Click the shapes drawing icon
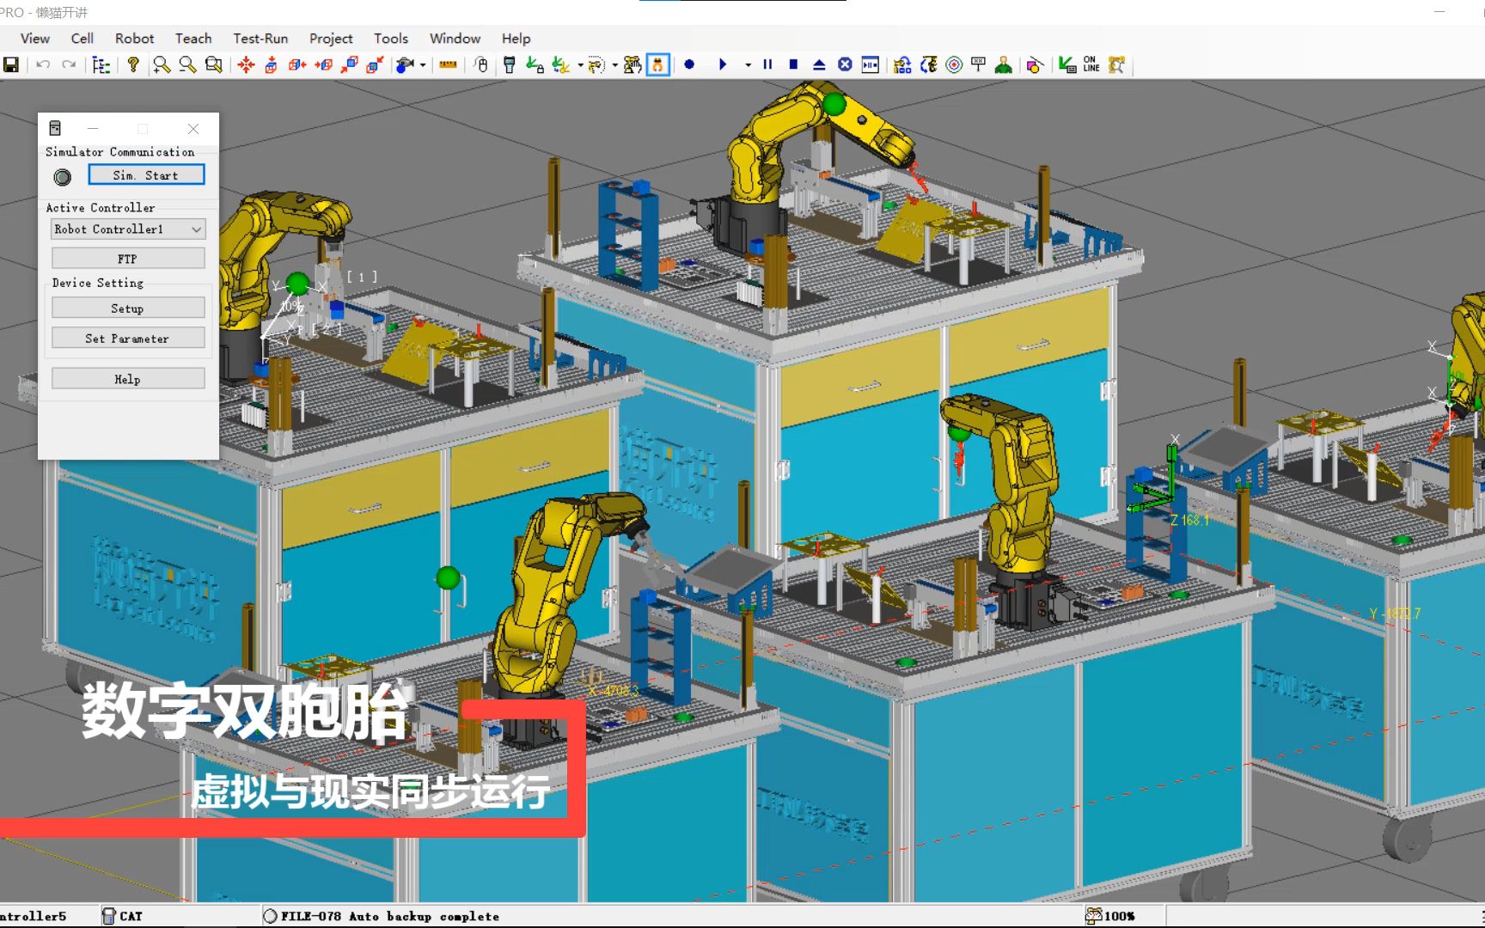The height and width of the screenshot is (928, 1485). pyautogui.click(x=1035, y=65)
